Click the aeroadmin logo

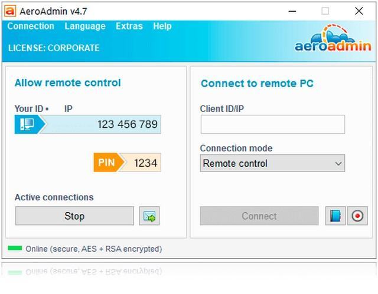tap(333, 38)
